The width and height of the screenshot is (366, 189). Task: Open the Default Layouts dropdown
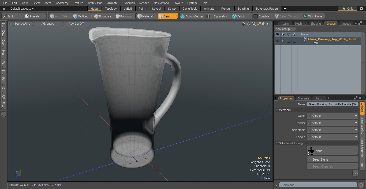22,9
